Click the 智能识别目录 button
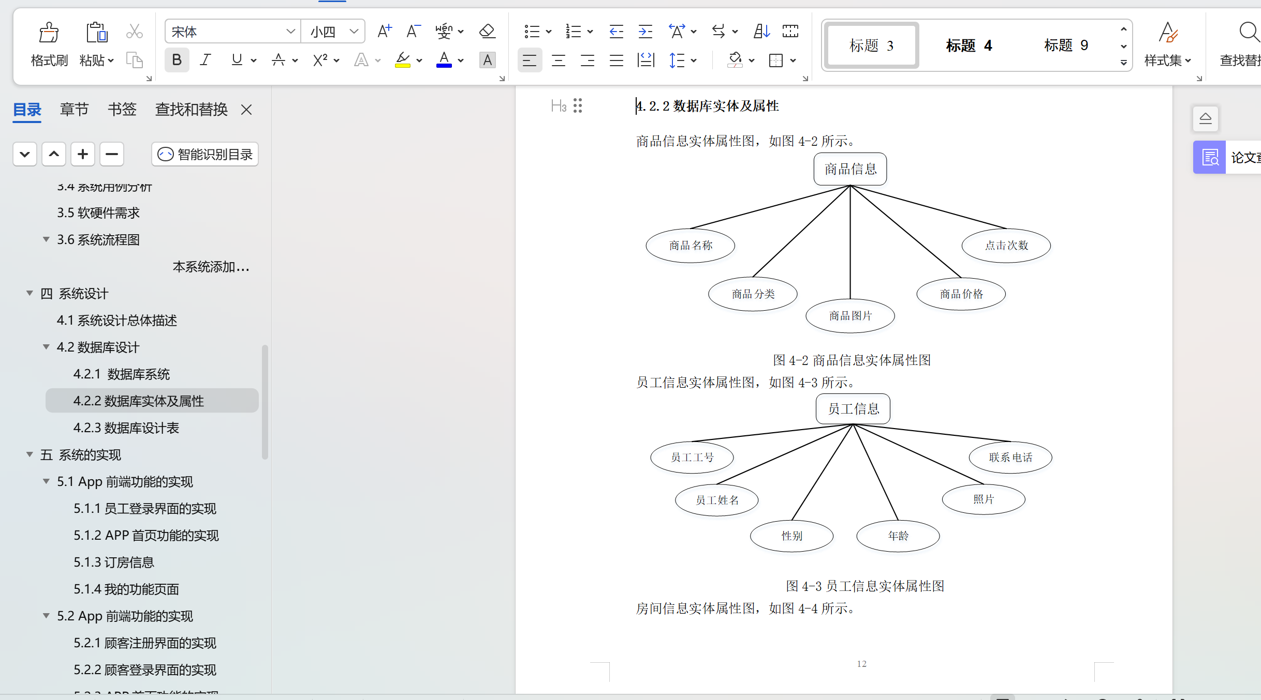1261x700 pixels. (205, 154)
